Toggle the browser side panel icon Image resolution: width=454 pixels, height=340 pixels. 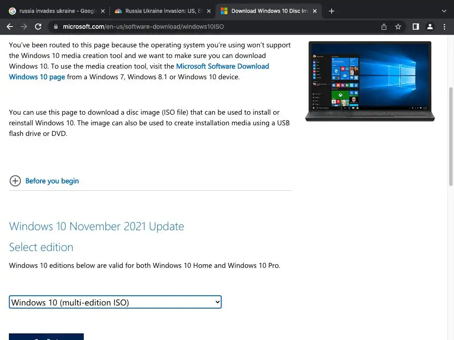click(415, 27)
